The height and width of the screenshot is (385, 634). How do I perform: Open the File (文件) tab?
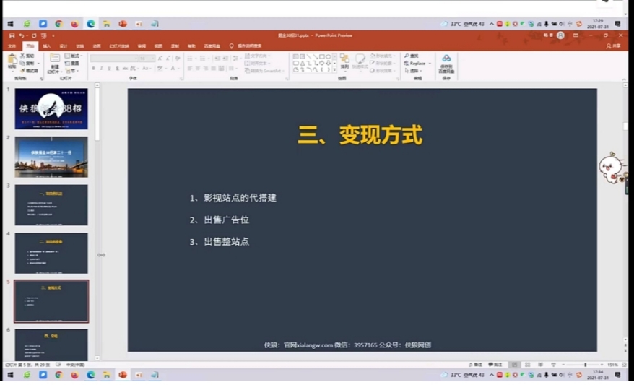[12, 46]
